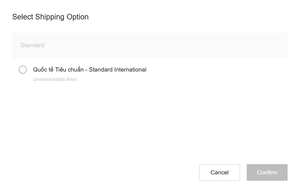
Task: Click the Cancel button
Action: 219,172
